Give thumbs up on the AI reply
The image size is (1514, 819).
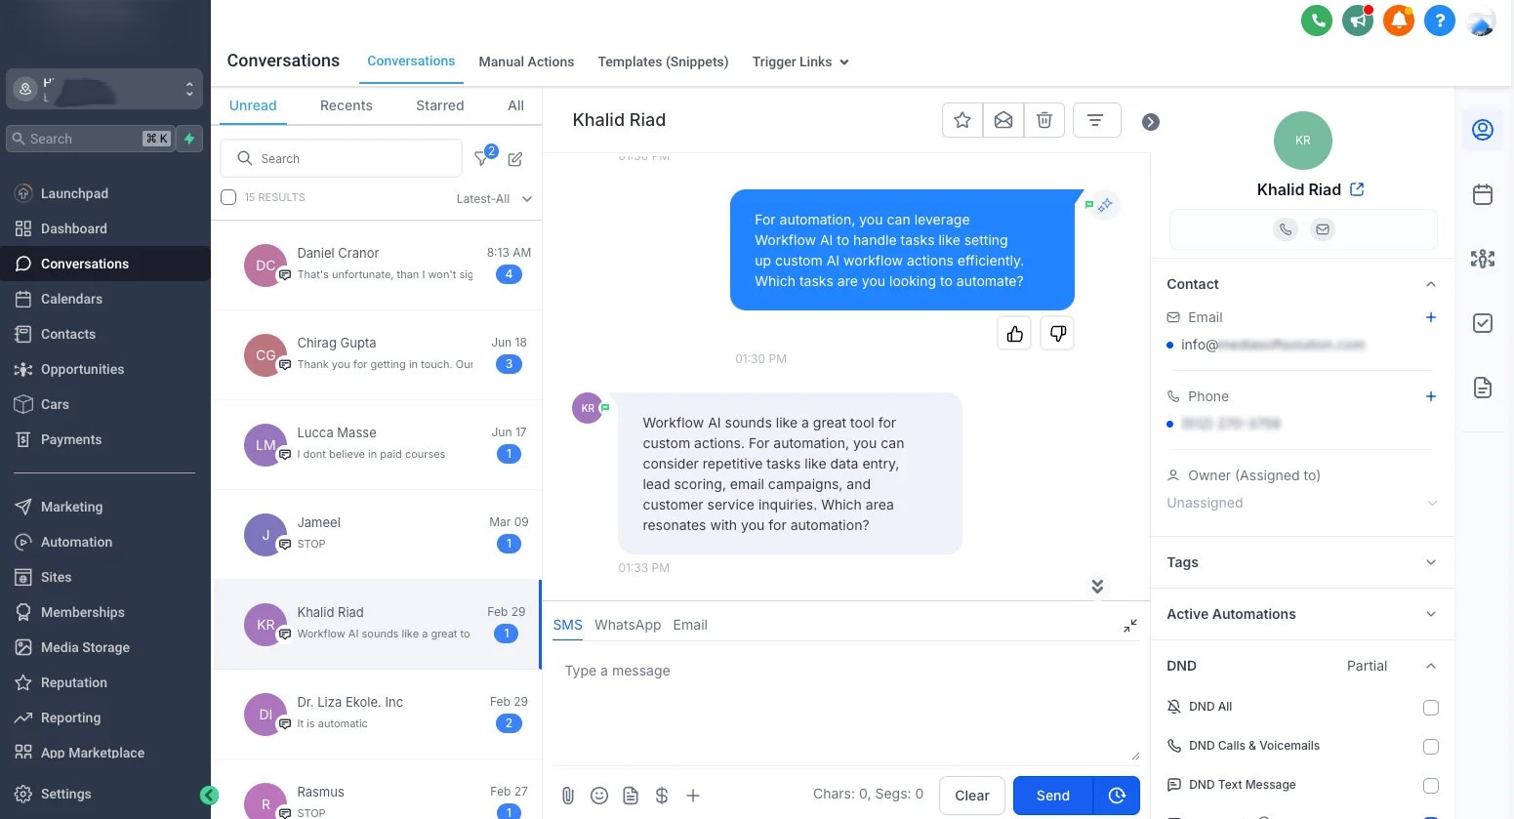coord(1014,334)
